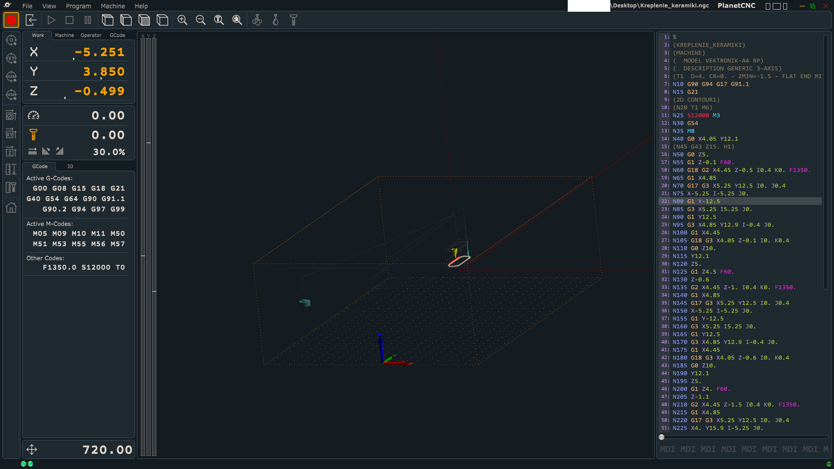The height and width of the screenshot is (469, 834).
Task: Click the Move to G28 position icon
Action: [x=11, y=76]
